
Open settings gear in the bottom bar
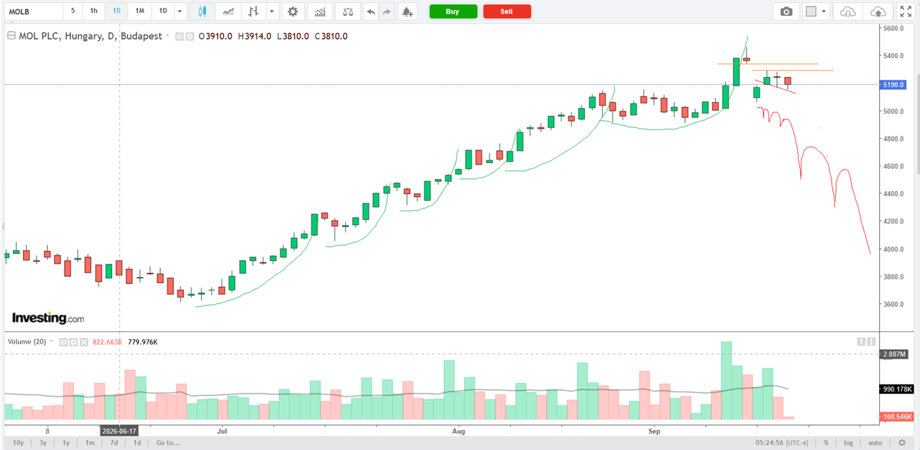click(902, 443)
